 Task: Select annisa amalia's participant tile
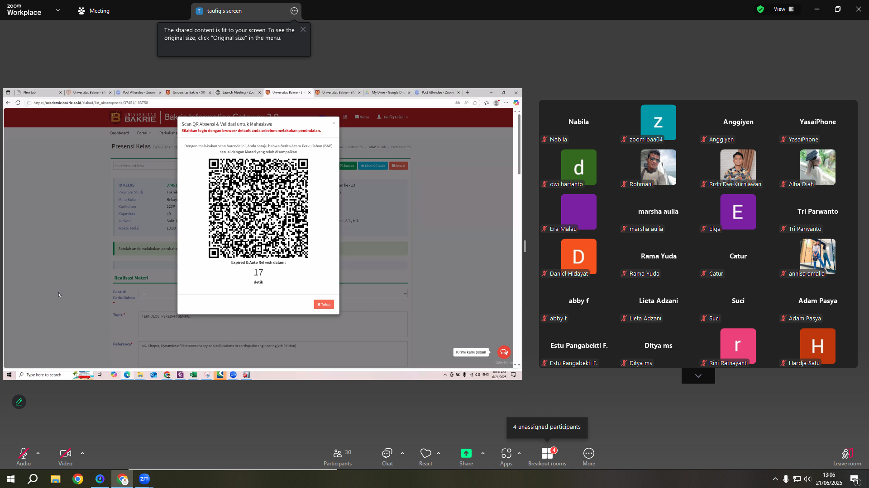click(x=818, y=258)
